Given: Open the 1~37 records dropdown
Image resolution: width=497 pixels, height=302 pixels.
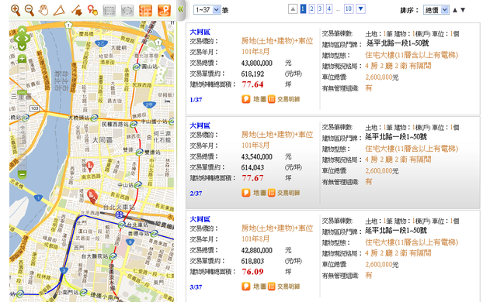Looking at the screenshot, I should click(207, 10).
